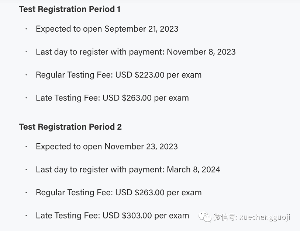This screenshot has height=231, width=300.
Task: Click the 'Late Testing Fee: USD $303.00' line
Action: 112,216
